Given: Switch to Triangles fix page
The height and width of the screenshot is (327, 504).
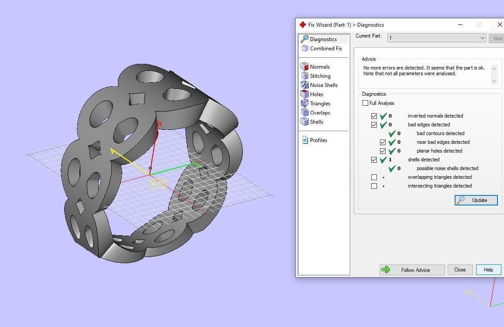Looking at the screenshot, I should [320, 103].
